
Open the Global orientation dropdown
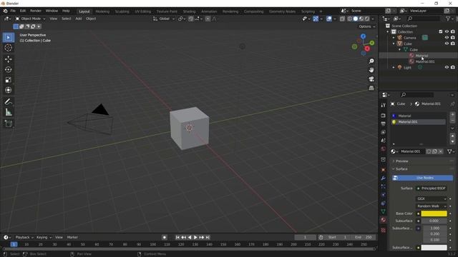tap(164, 19)
